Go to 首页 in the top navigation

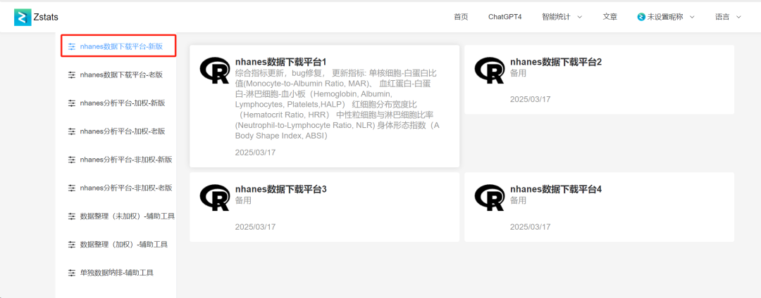[x=461, y=17]
